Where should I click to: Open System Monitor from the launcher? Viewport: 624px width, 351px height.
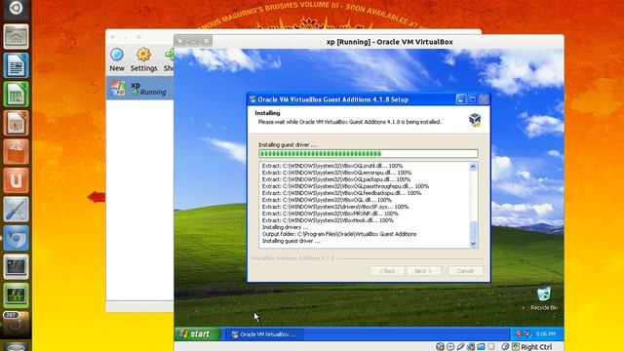point(16,295)
